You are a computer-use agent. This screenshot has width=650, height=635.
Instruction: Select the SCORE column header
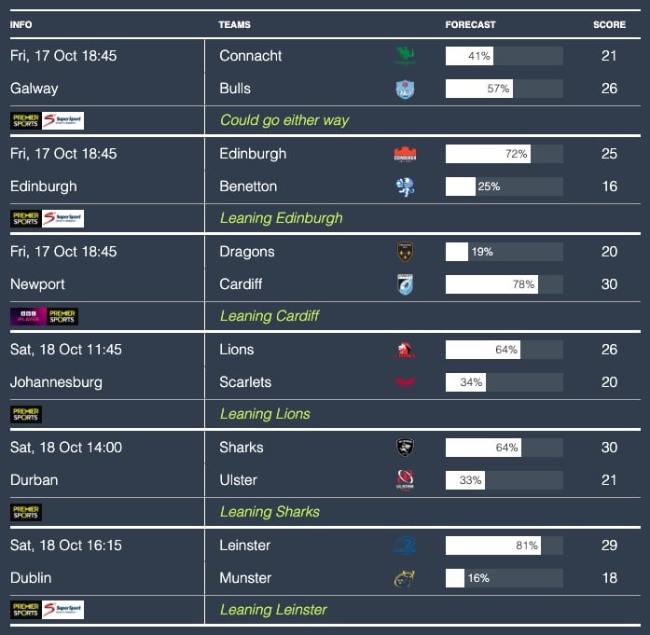(609, 24)
